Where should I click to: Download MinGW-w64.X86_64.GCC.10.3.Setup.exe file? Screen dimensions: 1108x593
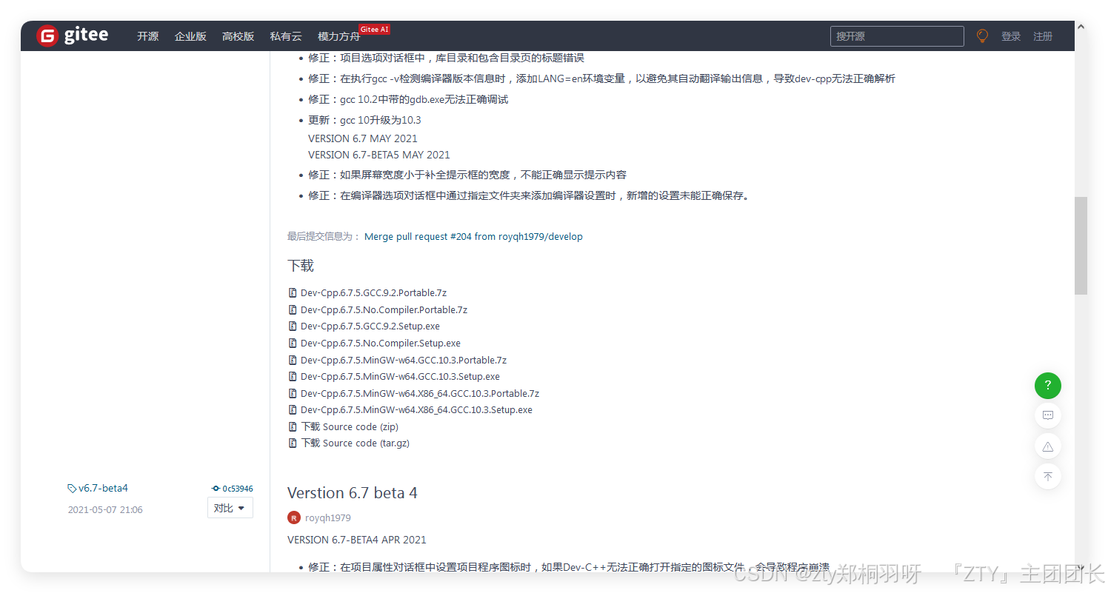(416, 410)
